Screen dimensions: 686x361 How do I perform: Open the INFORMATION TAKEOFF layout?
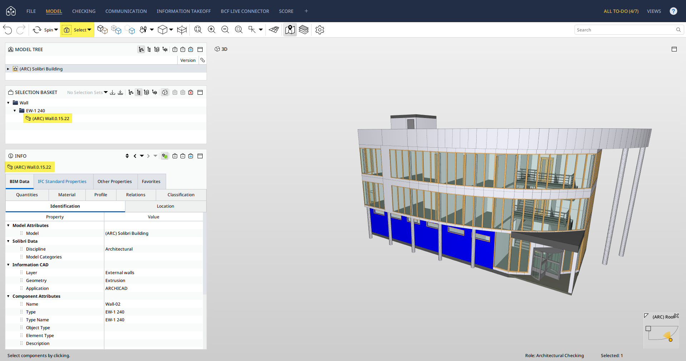(184, 11)
